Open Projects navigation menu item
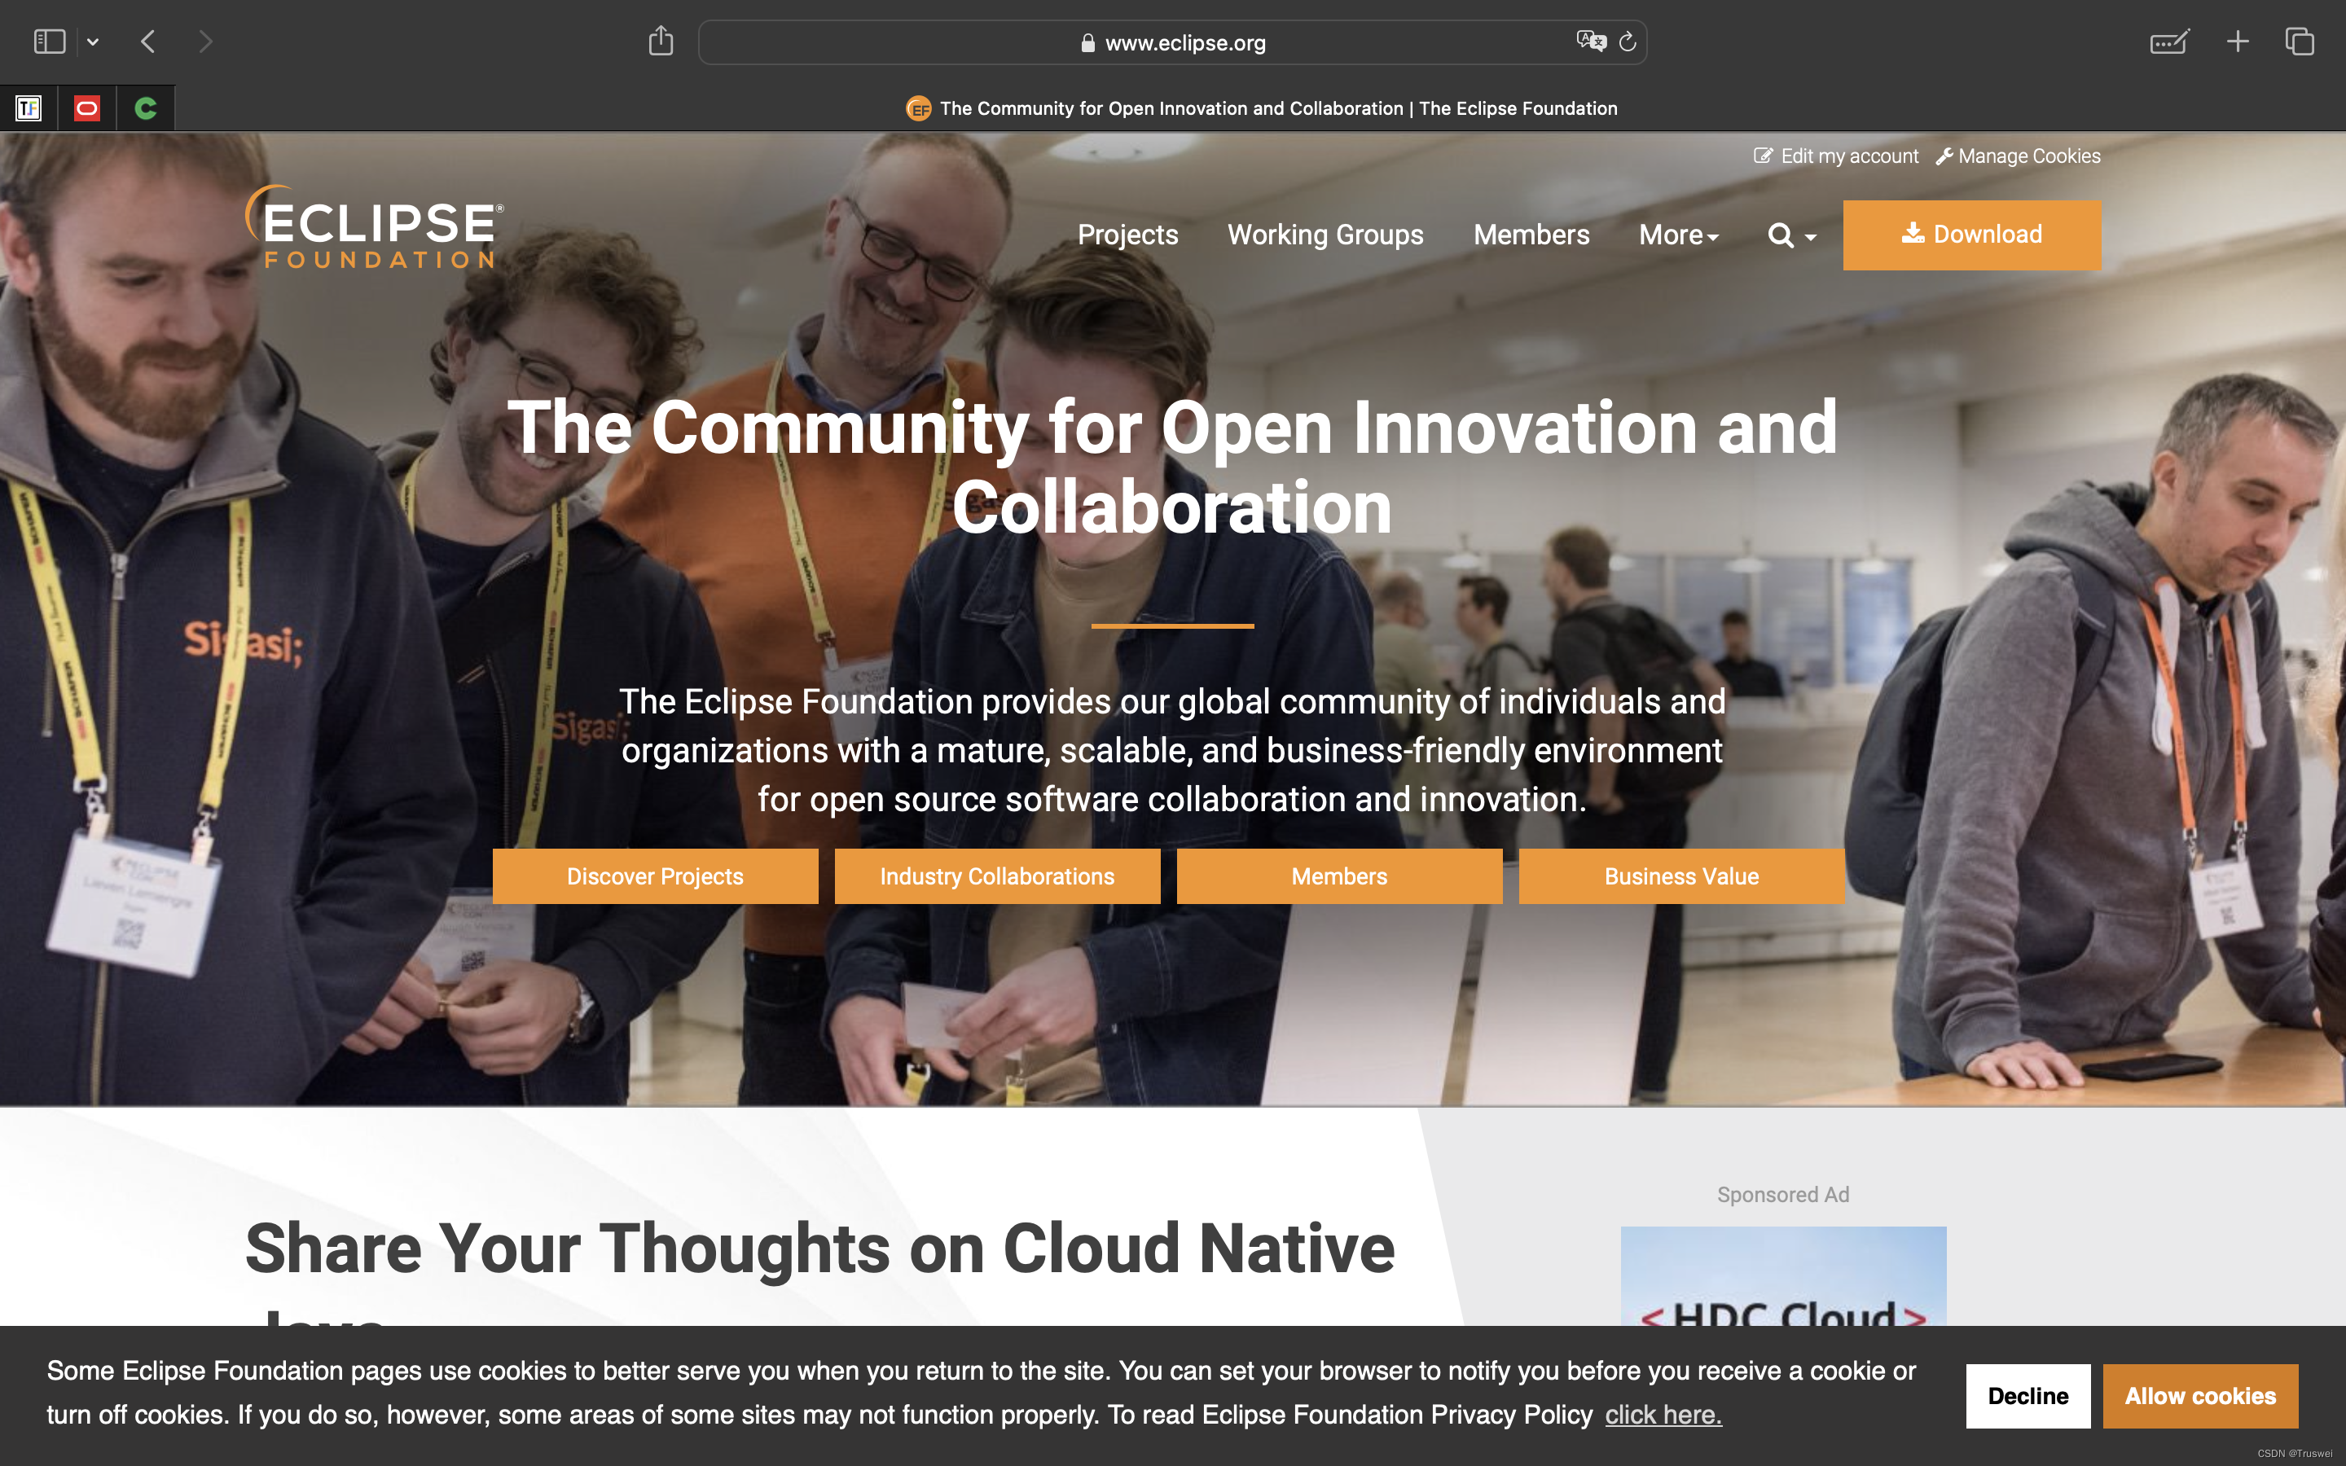2346x1466 pixels. [x=1127, y=235]
